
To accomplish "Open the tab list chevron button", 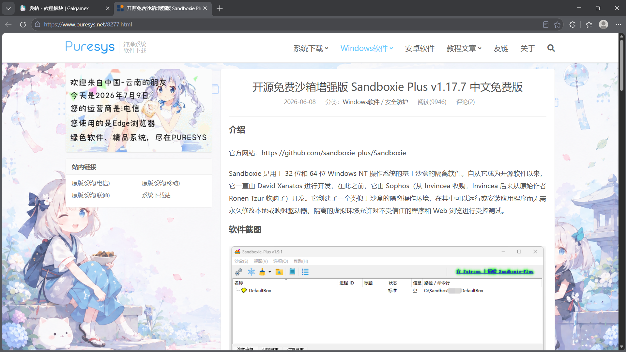I will [8, 8].
